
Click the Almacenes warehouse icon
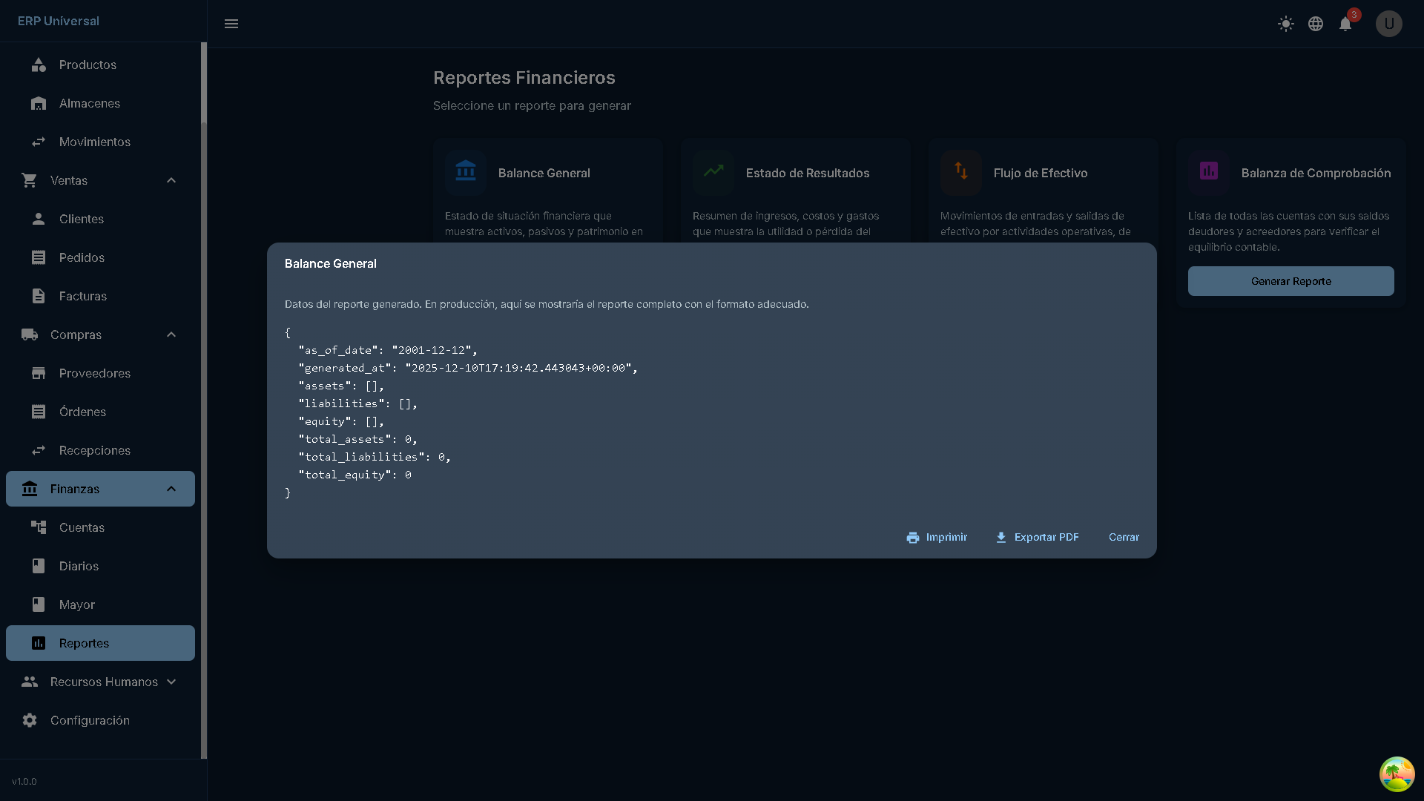pyautogui.click(x=39, y=103)
